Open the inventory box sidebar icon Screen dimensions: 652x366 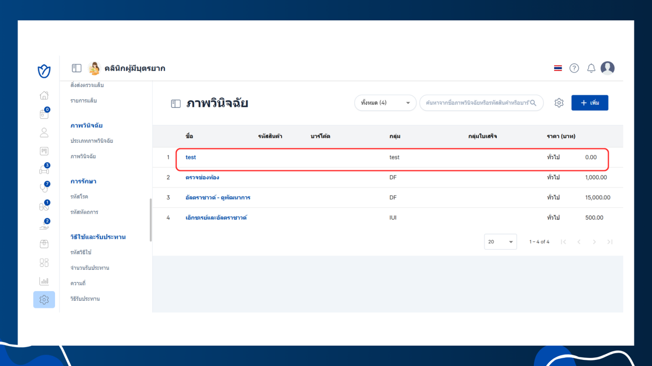coord(44,244)
